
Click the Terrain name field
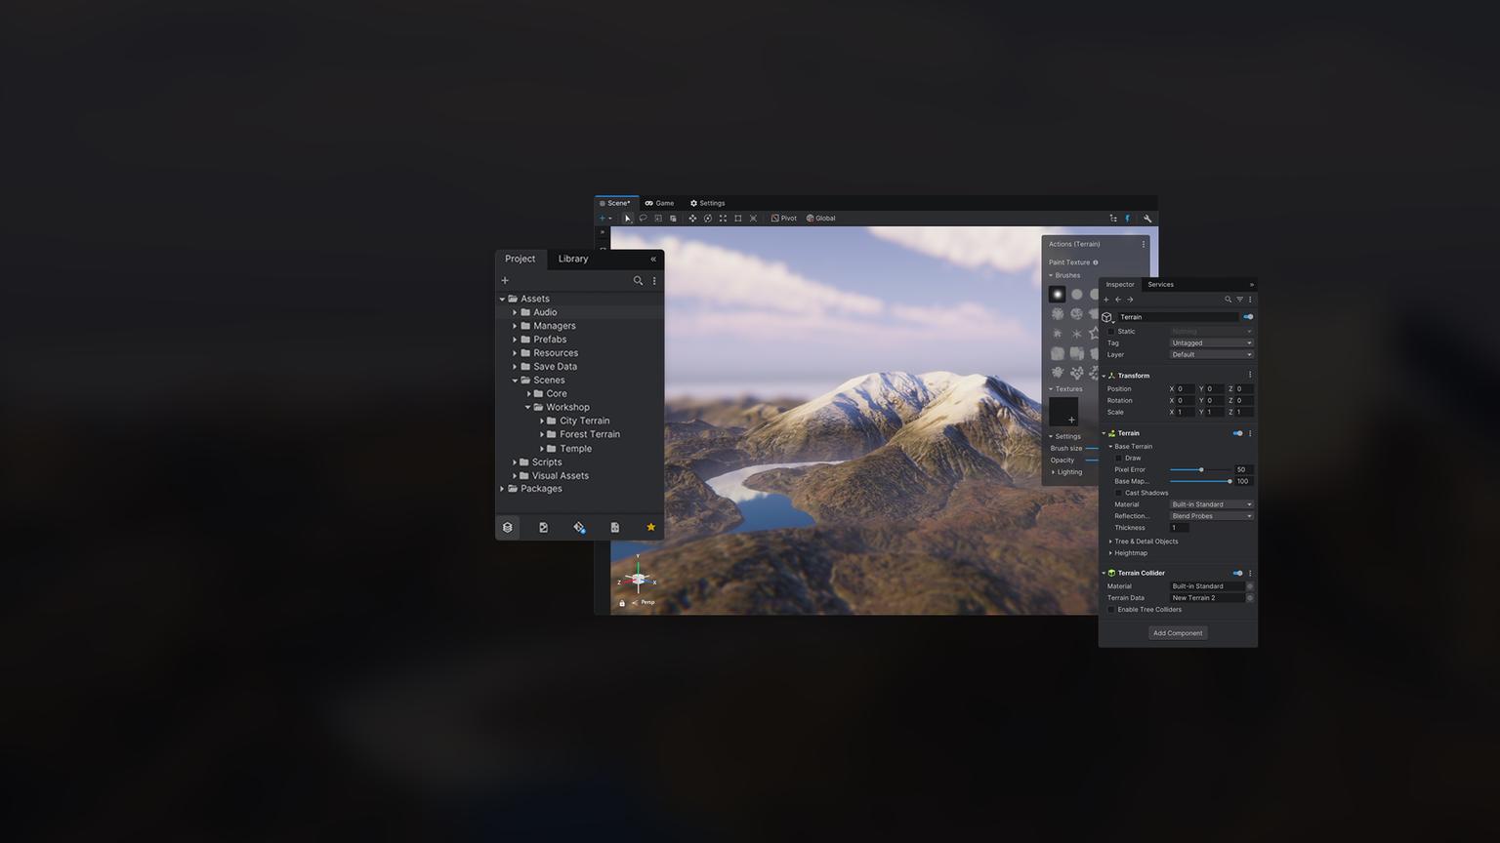click(x=1178, y=317)
